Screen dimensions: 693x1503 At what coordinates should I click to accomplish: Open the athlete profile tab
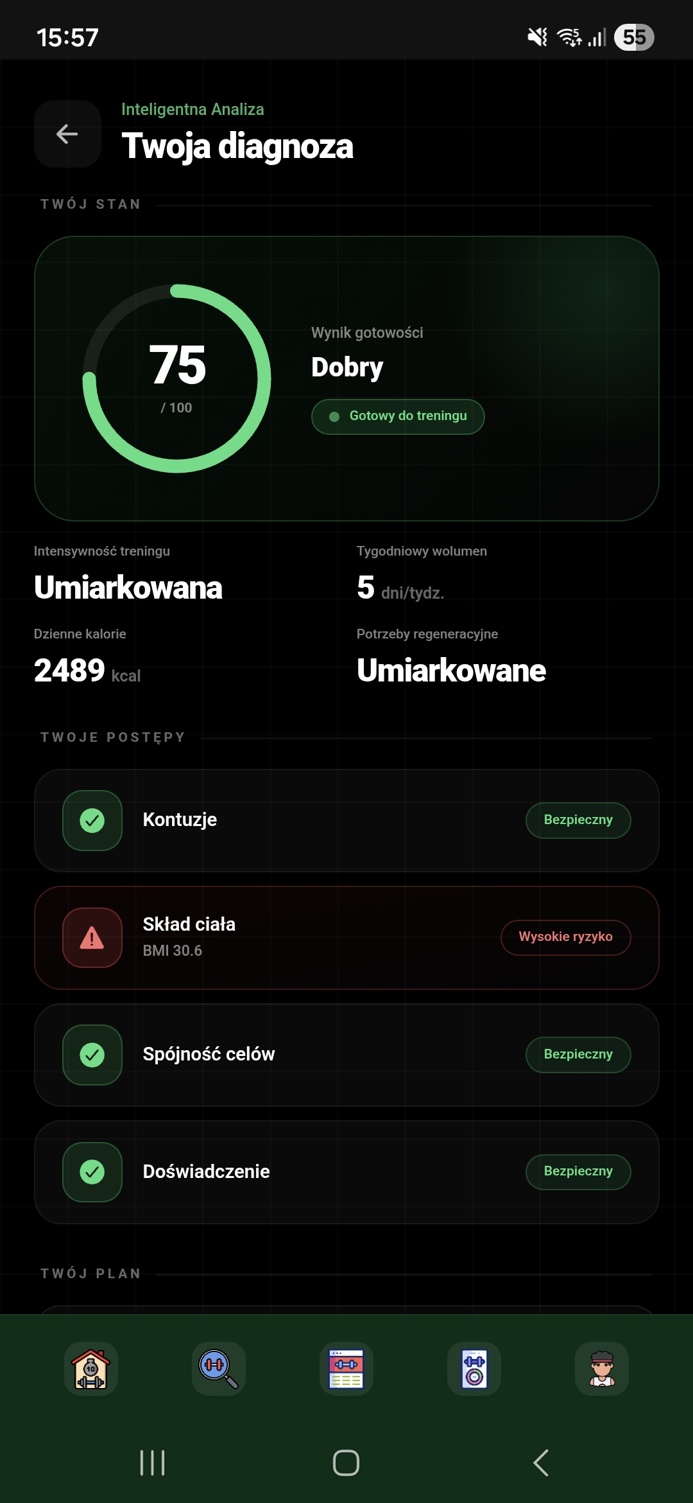click(x=602, y=1368)
